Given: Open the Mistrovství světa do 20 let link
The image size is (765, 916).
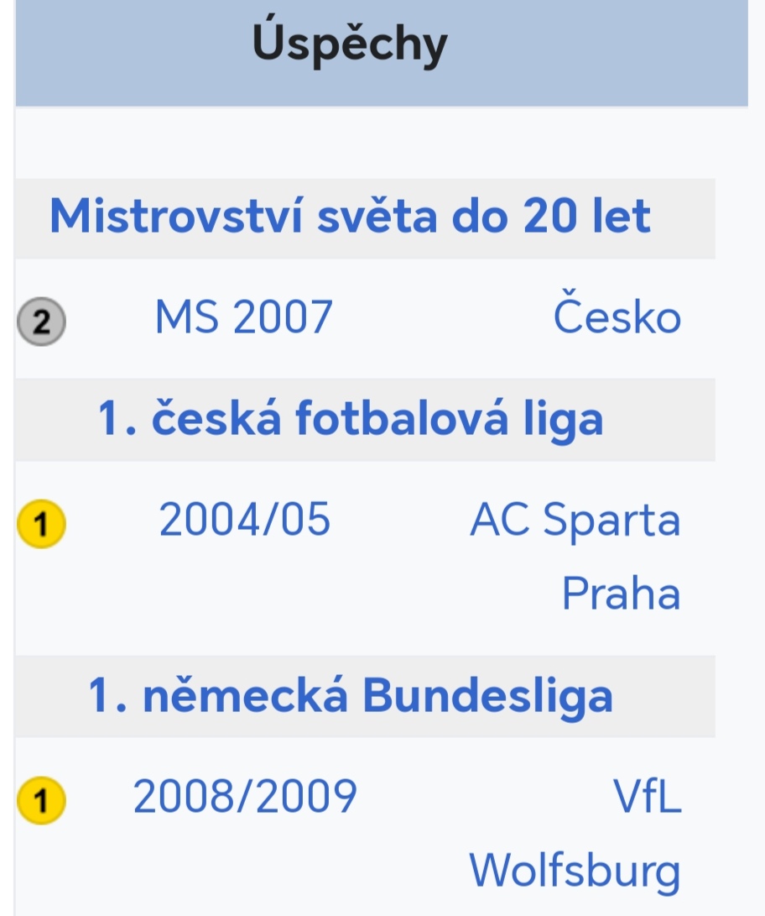Looking at the screenshot, I should pos(350,216).
